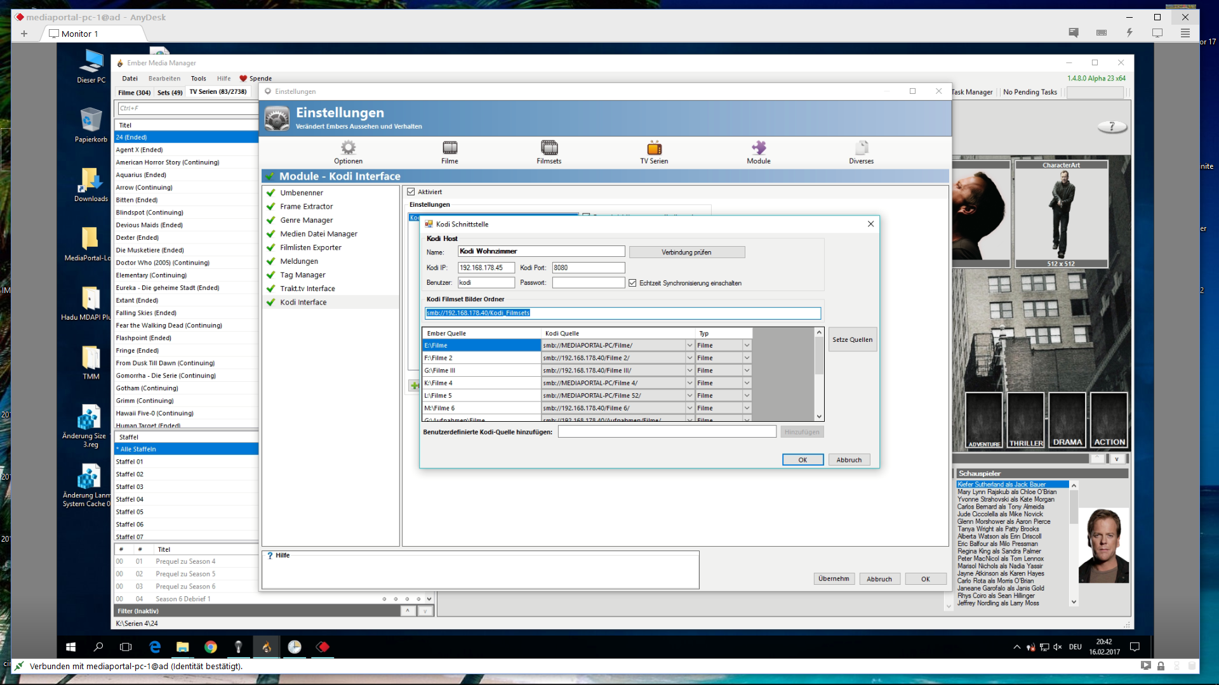
Task: Select actor Mary Lynn Rajskub als Chloe O'Brian
Action: 1007,492
